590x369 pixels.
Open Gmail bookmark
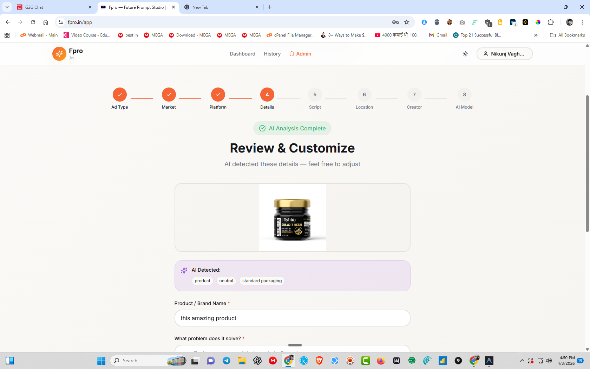tap(438, 35)
